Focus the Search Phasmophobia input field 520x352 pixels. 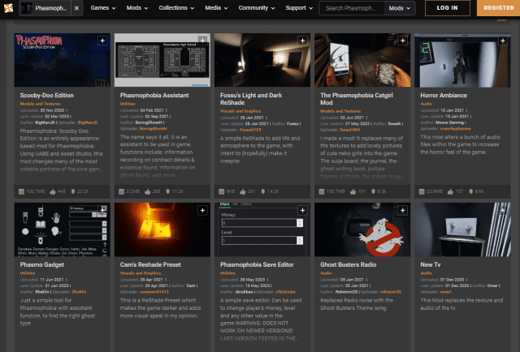click(351, 9)
